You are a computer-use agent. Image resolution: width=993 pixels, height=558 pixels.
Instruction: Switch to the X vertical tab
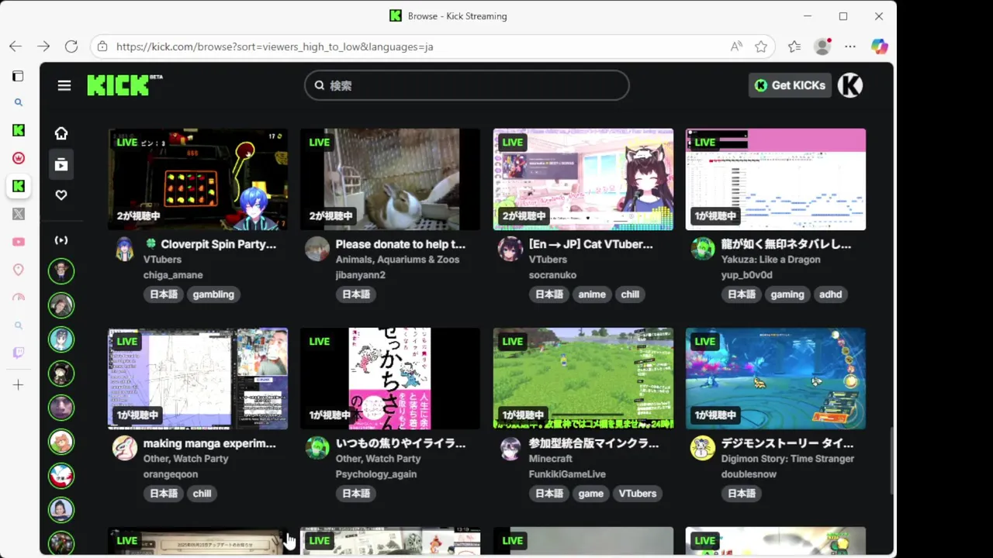point(19,214)
